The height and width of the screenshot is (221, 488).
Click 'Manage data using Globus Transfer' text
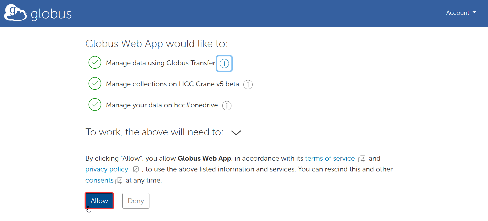161,63
